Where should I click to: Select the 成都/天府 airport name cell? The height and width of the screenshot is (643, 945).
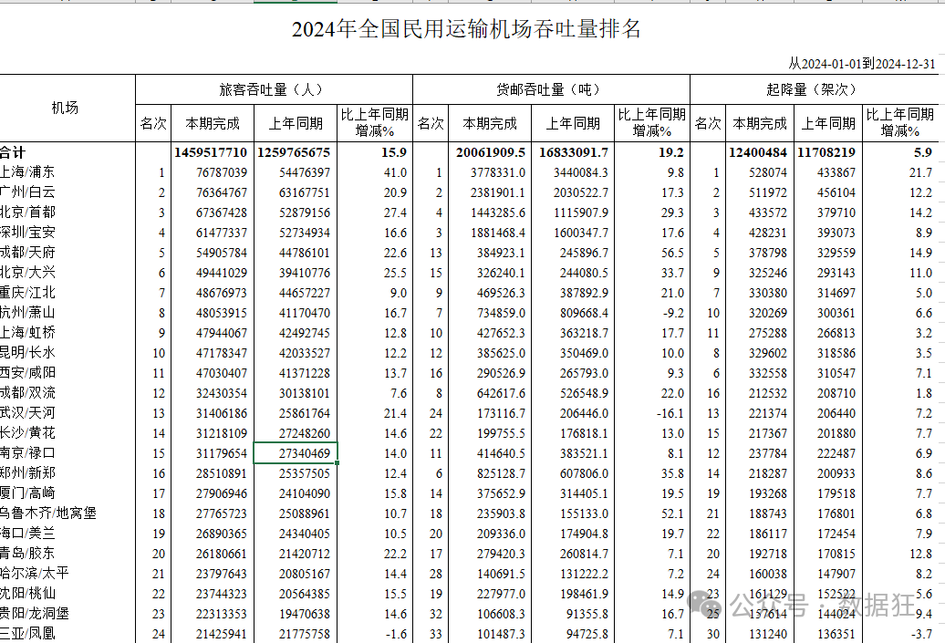tap(27, 252)
